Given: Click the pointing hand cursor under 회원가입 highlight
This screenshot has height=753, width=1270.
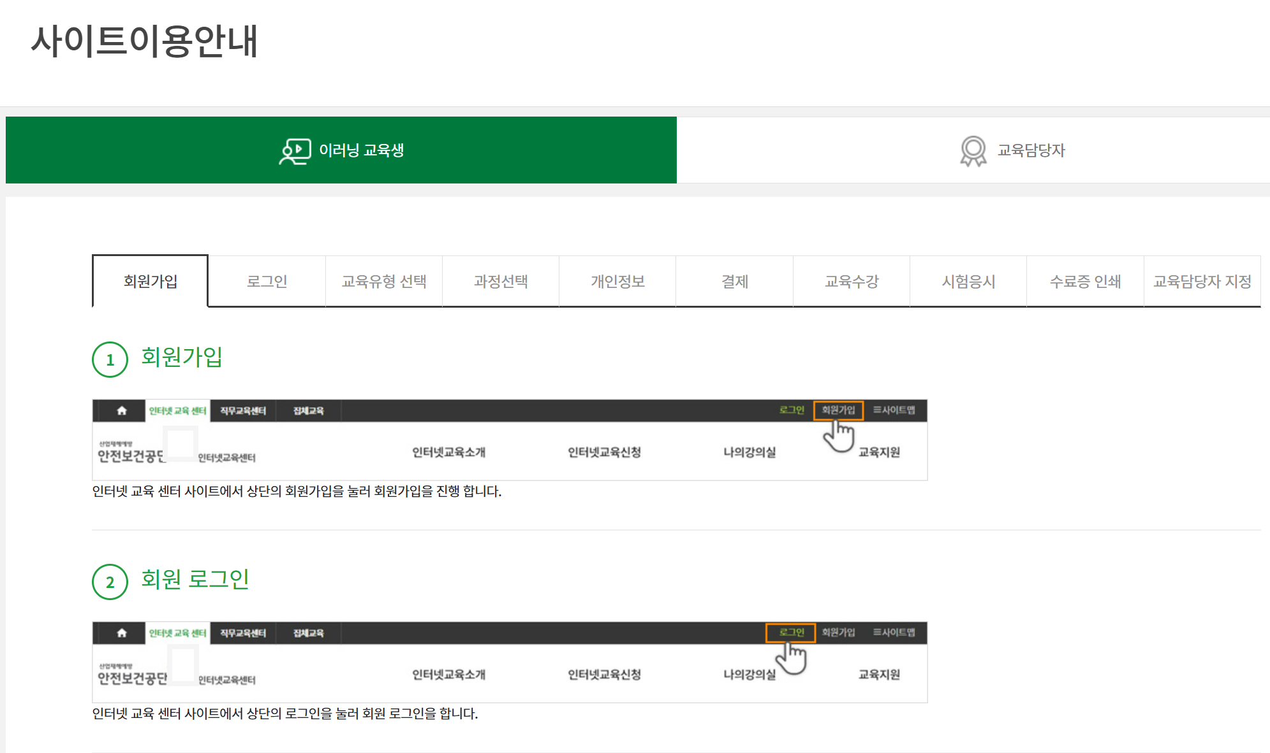Looking at the screenshot, I should (x=839, y=436).
